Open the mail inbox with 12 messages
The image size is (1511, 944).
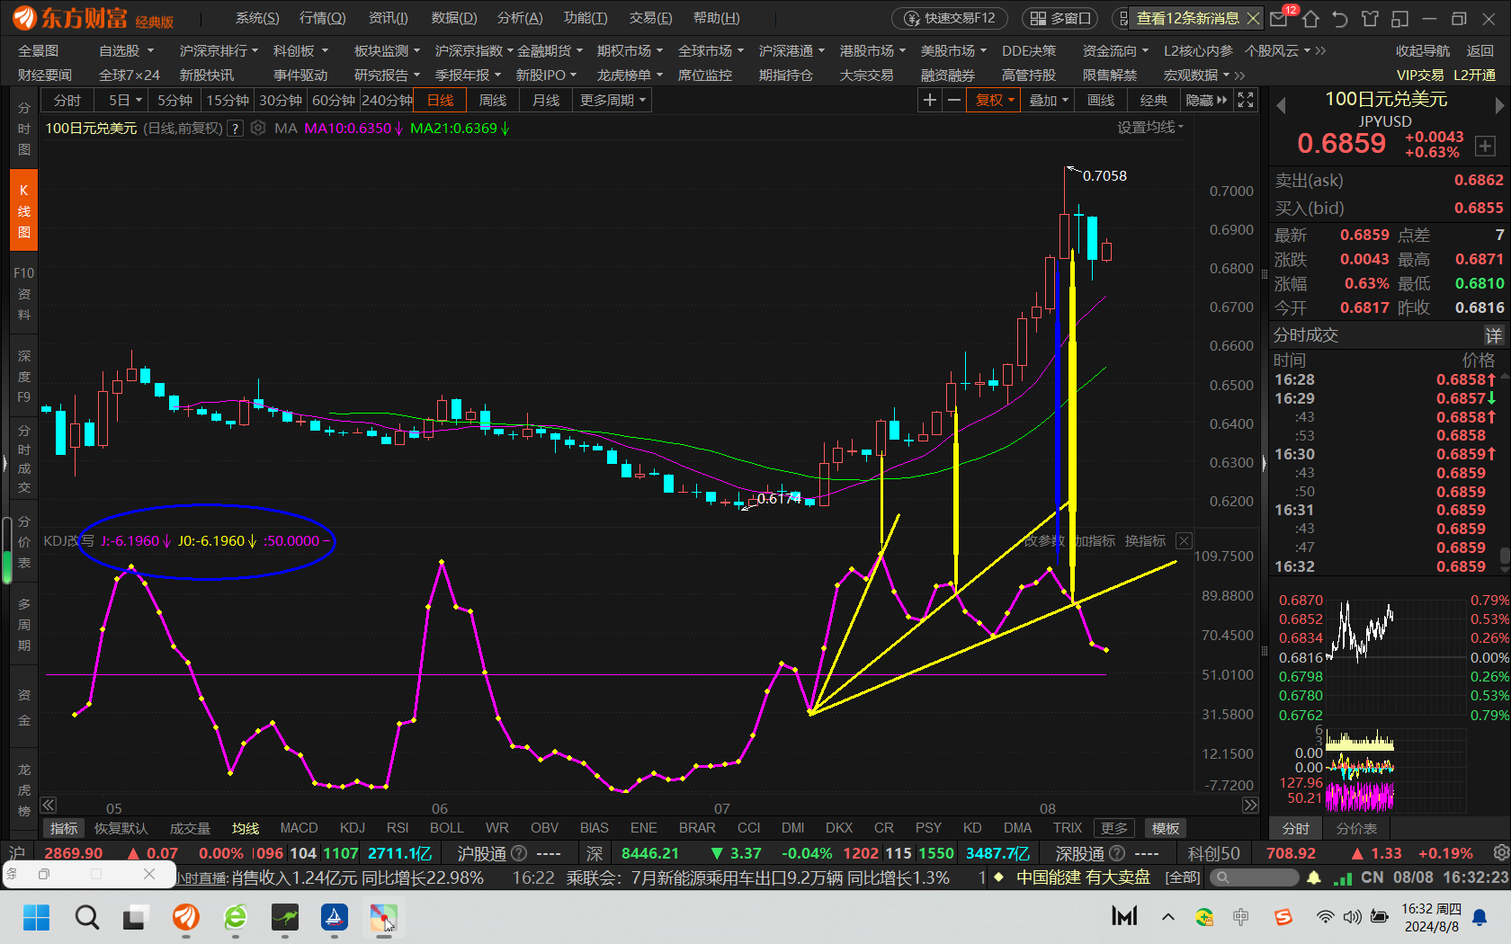pyautogui.click(x=1279, y=18)
